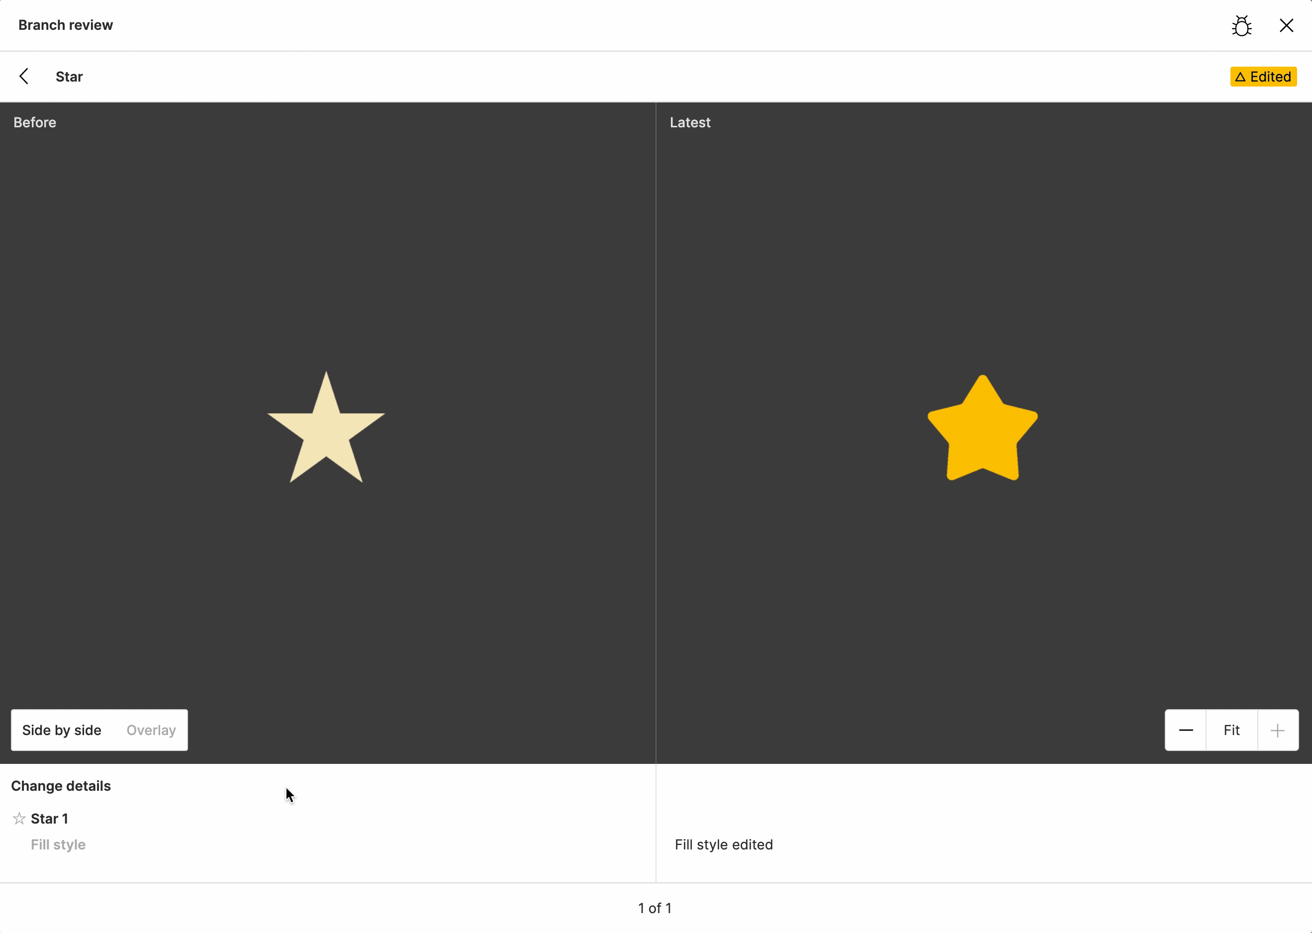Click Change details section header
The height and width of the screenshot is (933, 1312).
click(x=61, y=786)
